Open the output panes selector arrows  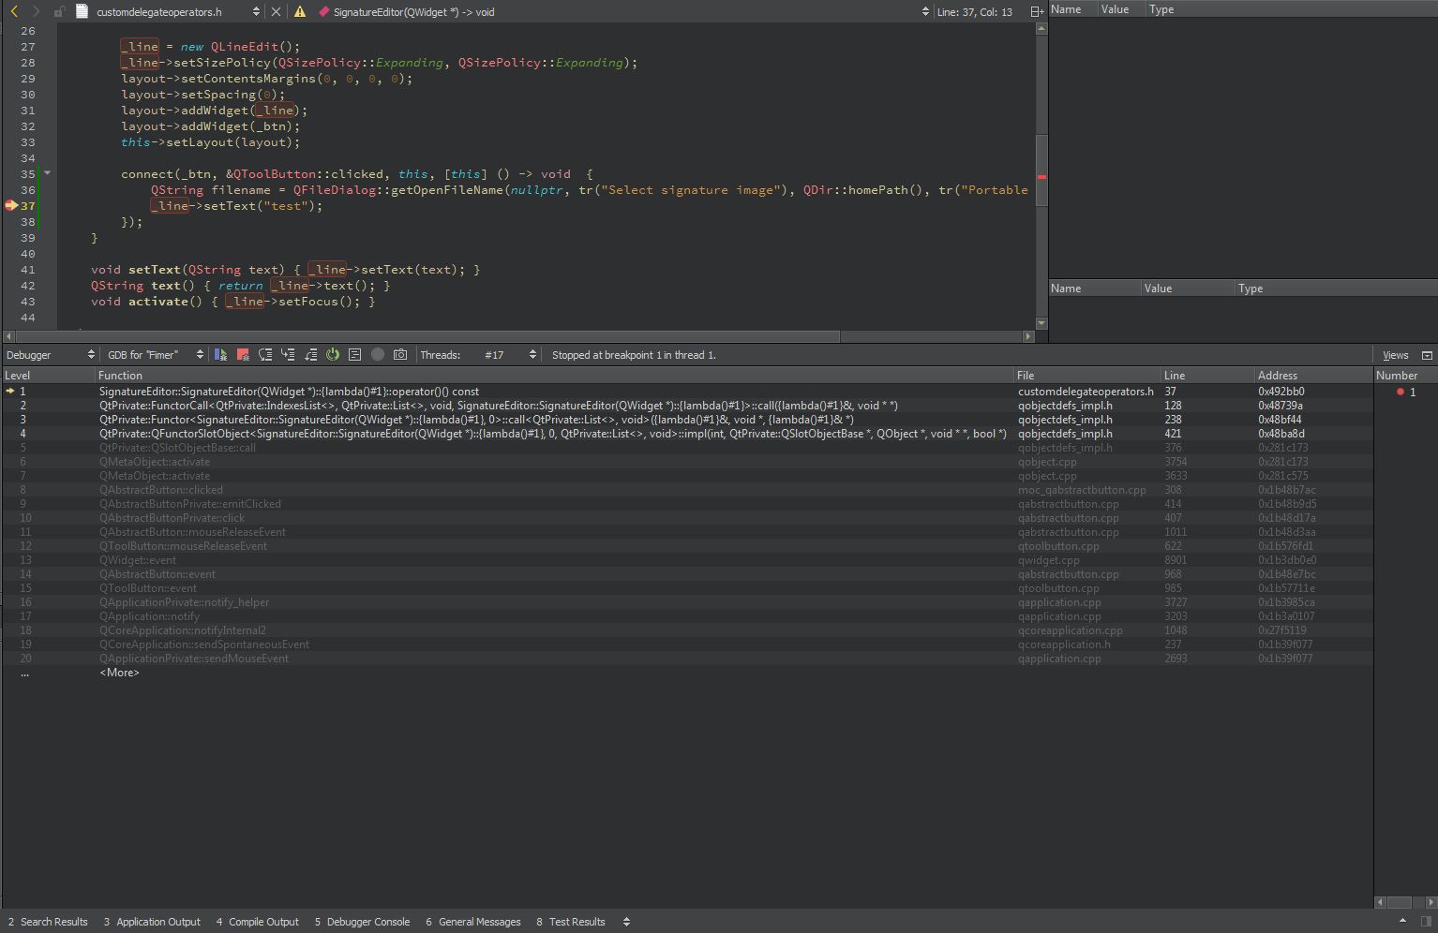tap(626, 922)
